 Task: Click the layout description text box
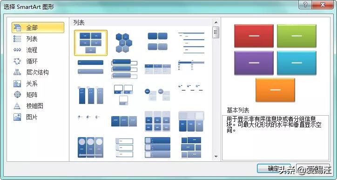pyautogui.click(x=276, y=138)
